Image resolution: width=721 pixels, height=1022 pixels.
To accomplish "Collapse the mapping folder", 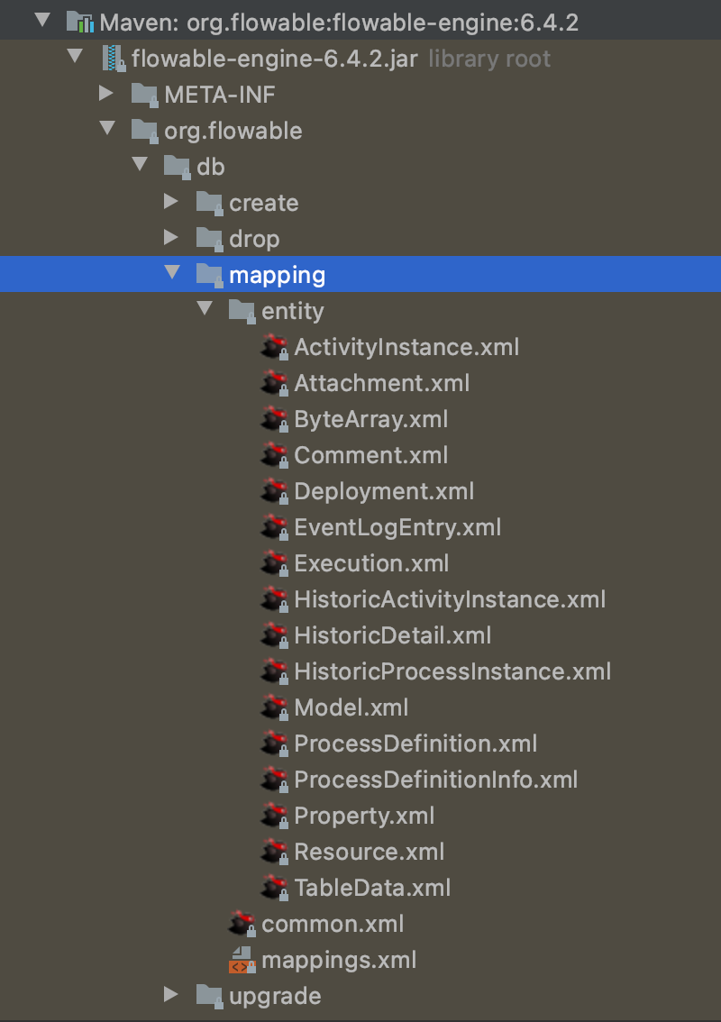I will click(x=173, y=272).
